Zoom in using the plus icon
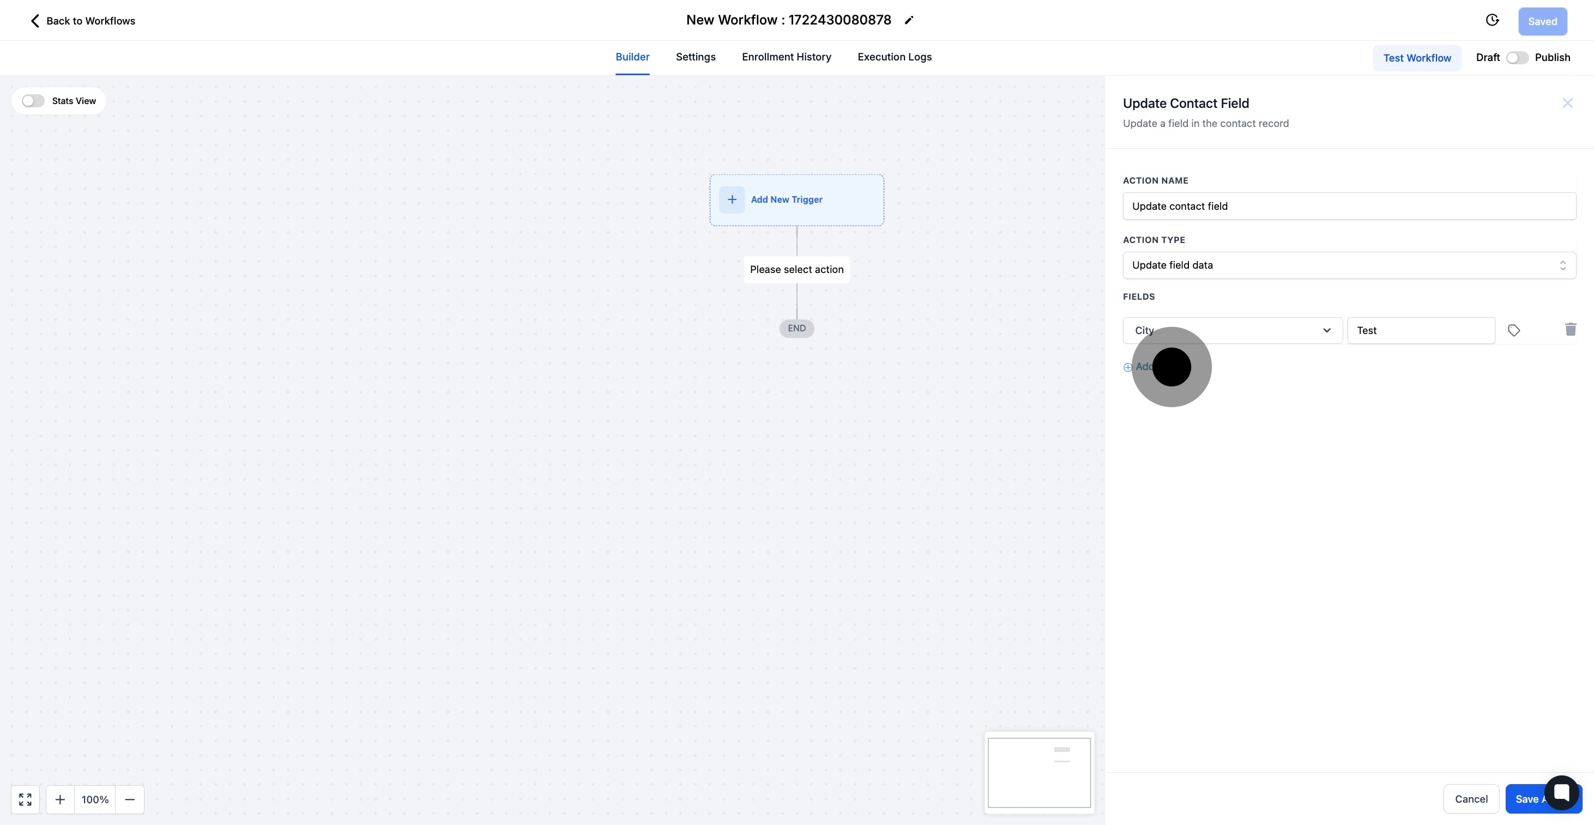 click(60, 799)
